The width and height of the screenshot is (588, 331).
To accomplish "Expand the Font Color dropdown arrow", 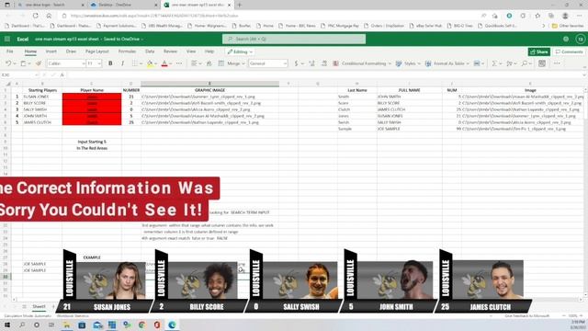I will (171, 63).
